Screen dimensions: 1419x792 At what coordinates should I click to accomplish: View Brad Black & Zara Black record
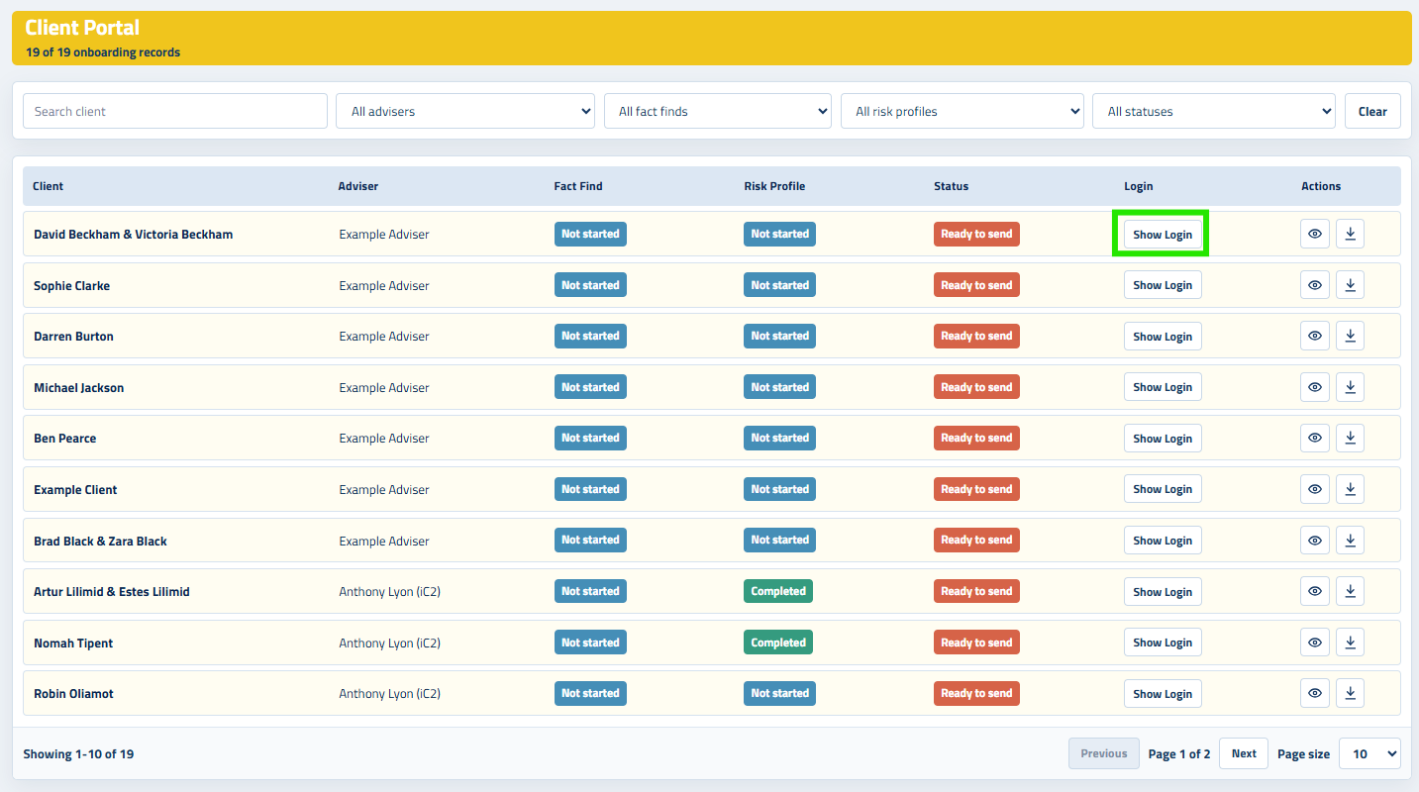[x=1314, y=541]
